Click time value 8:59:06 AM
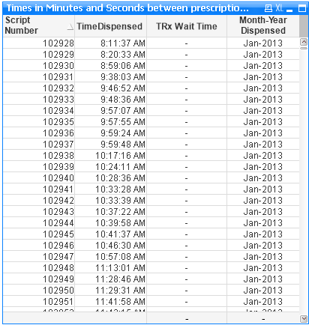Viewport: 309px width, 325px height. pyautogui.click(x=123, y=66)
